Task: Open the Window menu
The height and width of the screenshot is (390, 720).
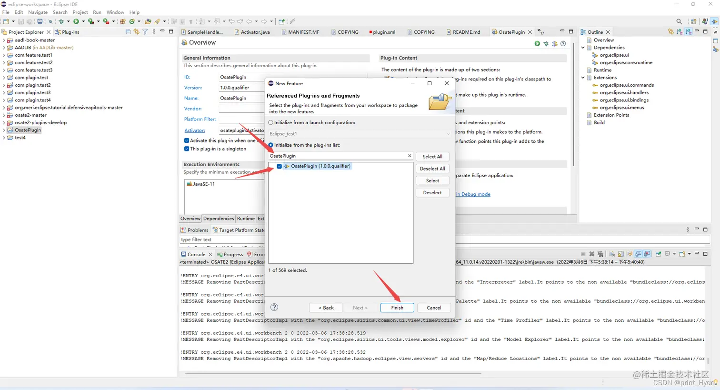Action: click(x=115, y=12)
